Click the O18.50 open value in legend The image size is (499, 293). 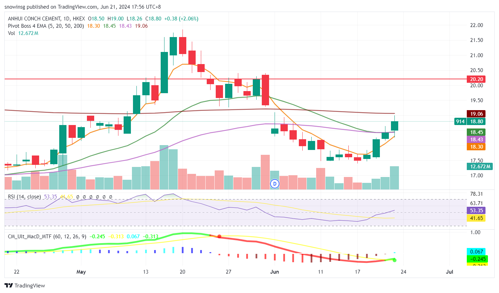click(97, 19)
